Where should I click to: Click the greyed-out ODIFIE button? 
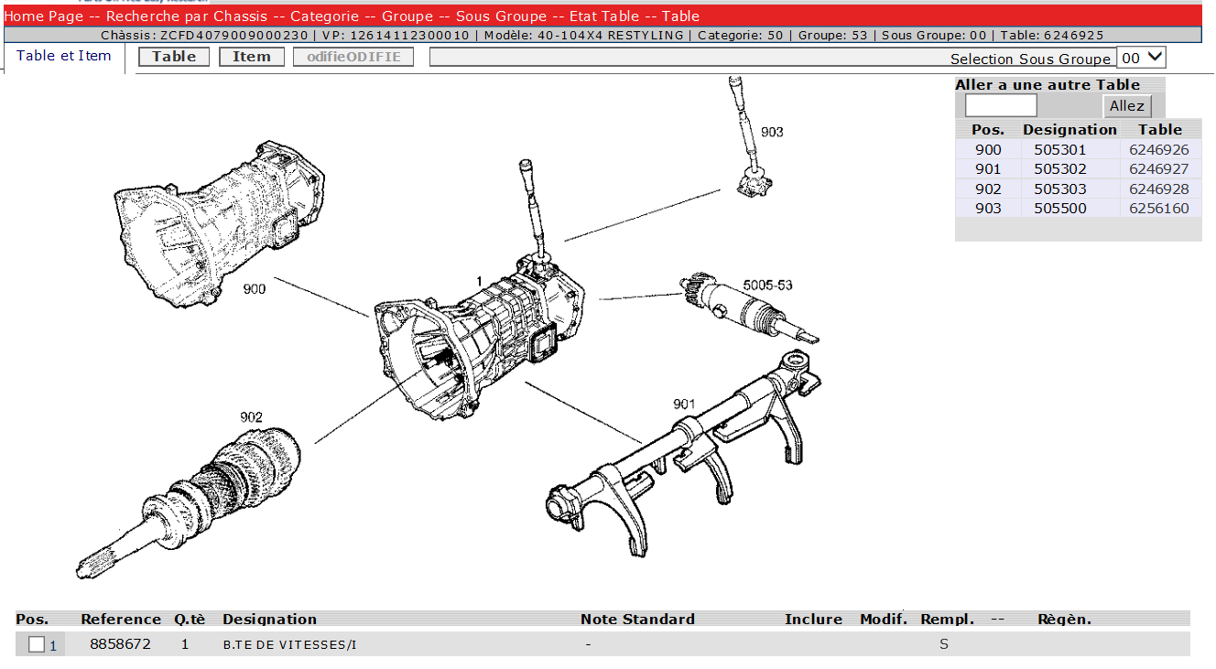[x=353, y=57]
